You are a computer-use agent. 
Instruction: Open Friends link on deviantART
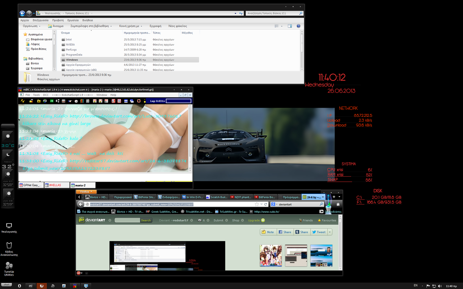click(306, 220)
